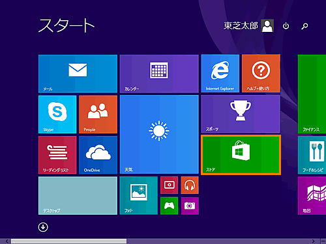
Task: Show all apps with down arrow button
Action: tap(43, 227)
